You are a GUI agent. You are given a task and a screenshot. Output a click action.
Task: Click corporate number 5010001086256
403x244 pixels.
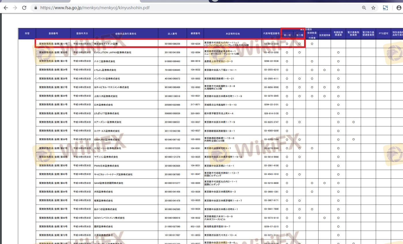(172, 44)
